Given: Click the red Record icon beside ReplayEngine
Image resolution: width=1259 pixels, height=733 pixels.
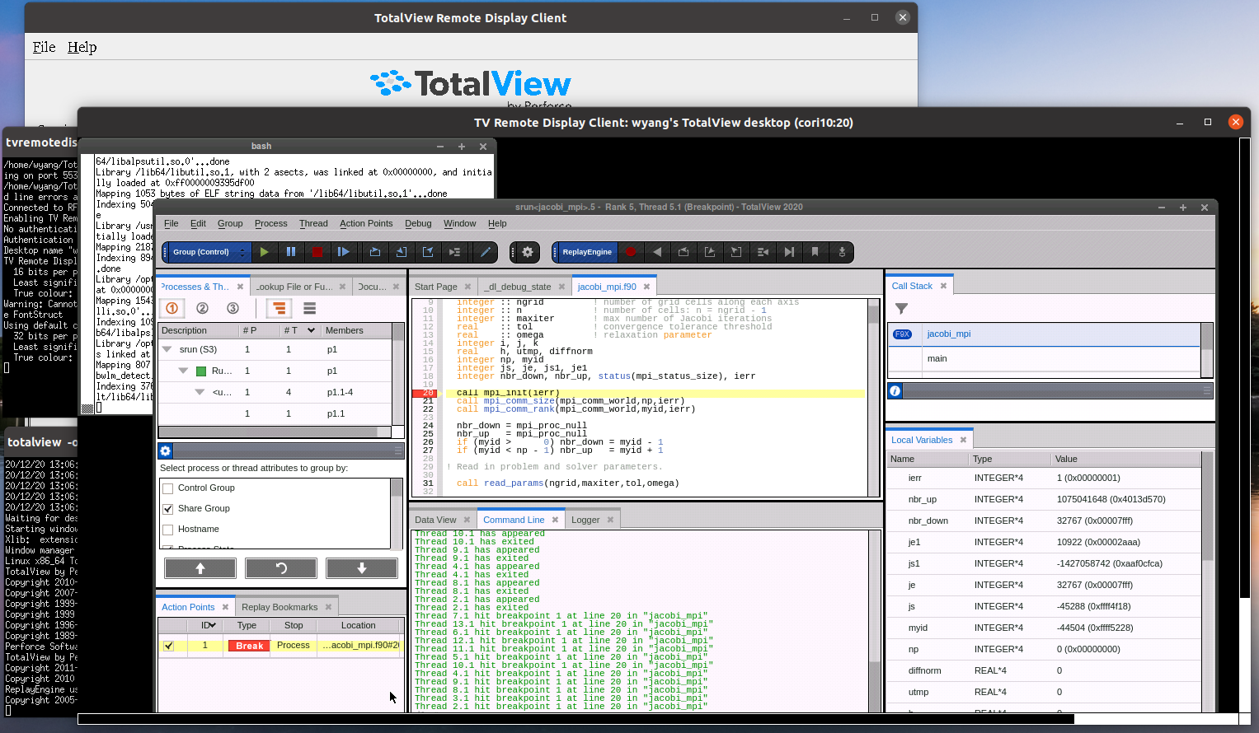Looking at the screenshot, I should 630,252.
